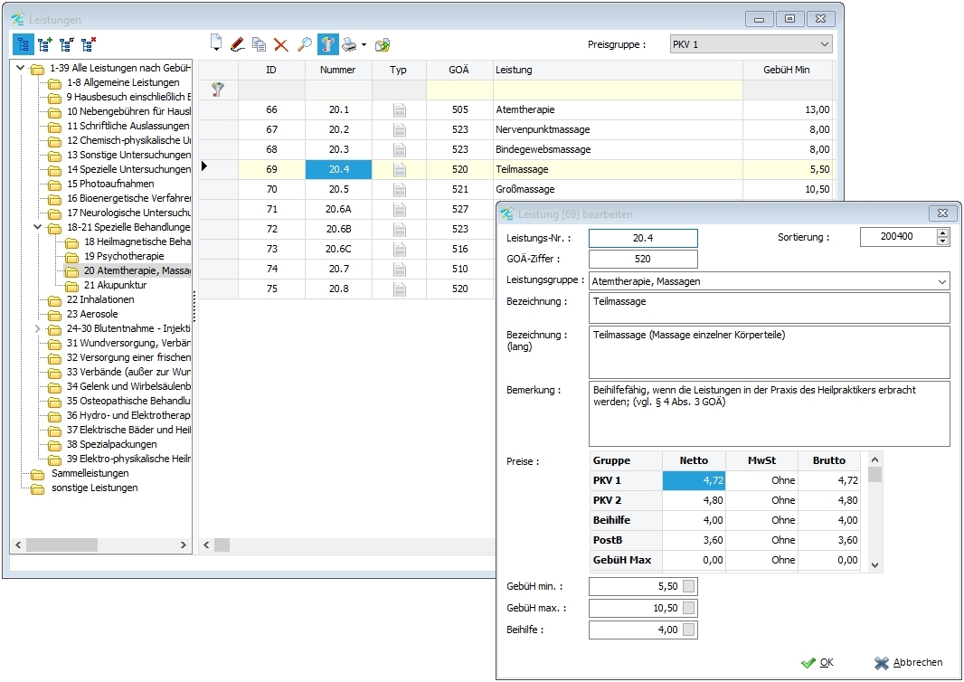Click the edit pencil icon

tap(238, 43)
